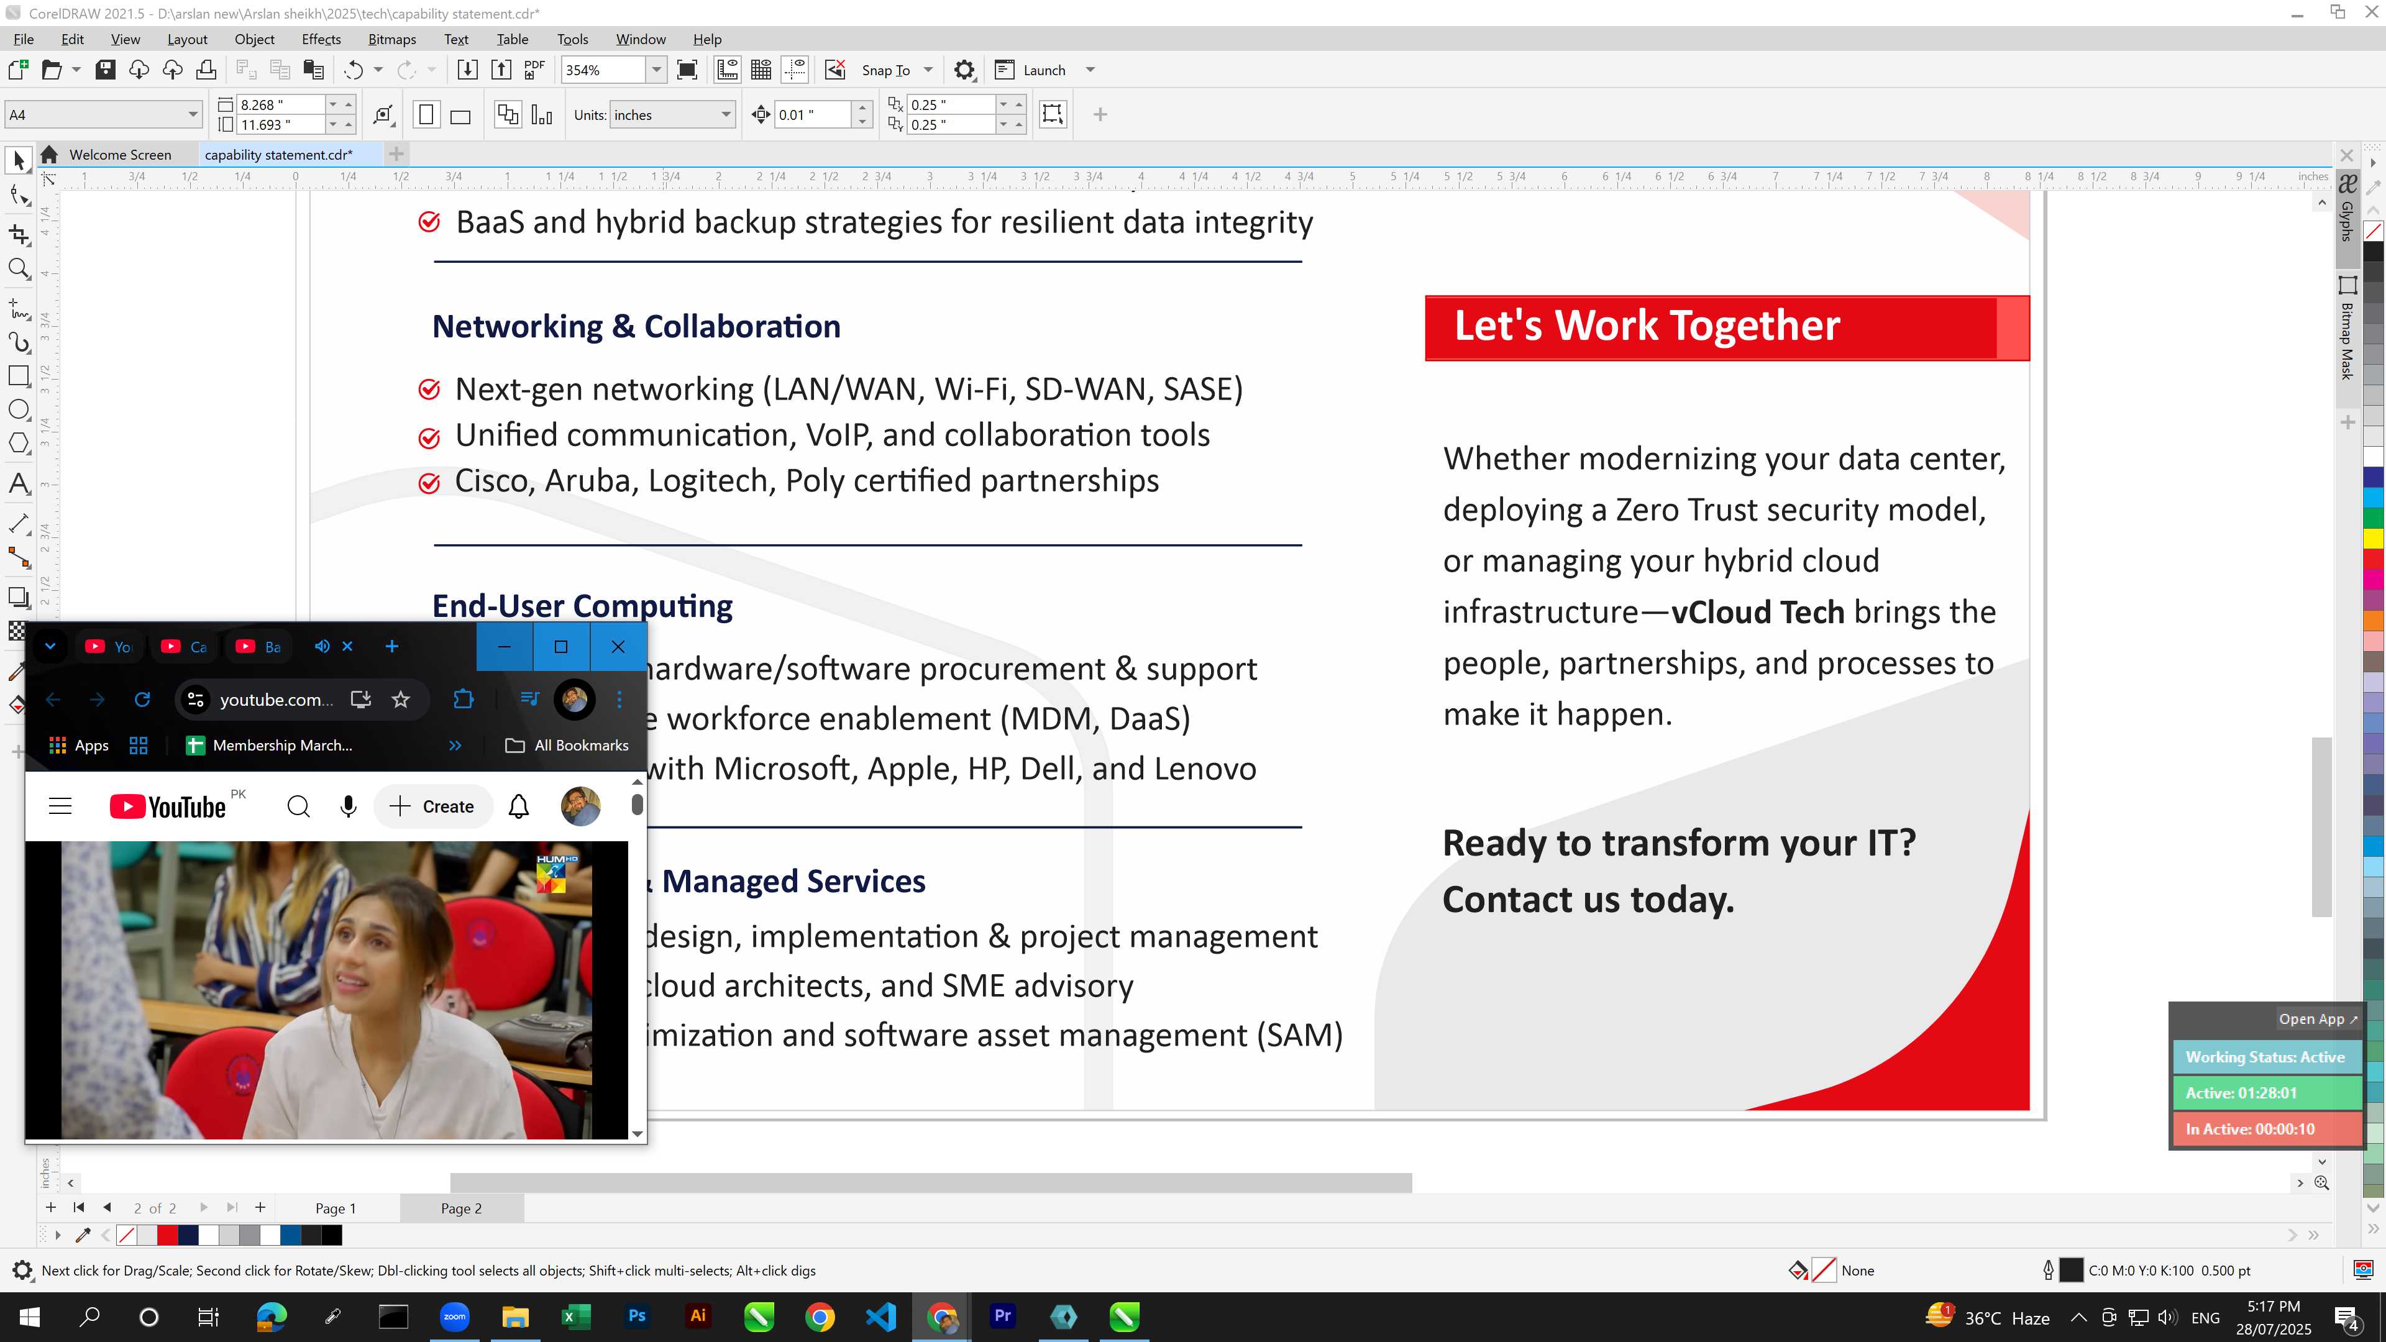Viewport: 2386px width, 1342px height.
Task: Expand the Snap To dropdown
Action: pos(928,70)
